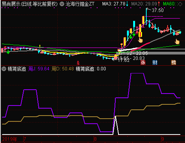Click the diamond icon after MA60
Viewport: 185px width, 143px height.
click(180, 4)
